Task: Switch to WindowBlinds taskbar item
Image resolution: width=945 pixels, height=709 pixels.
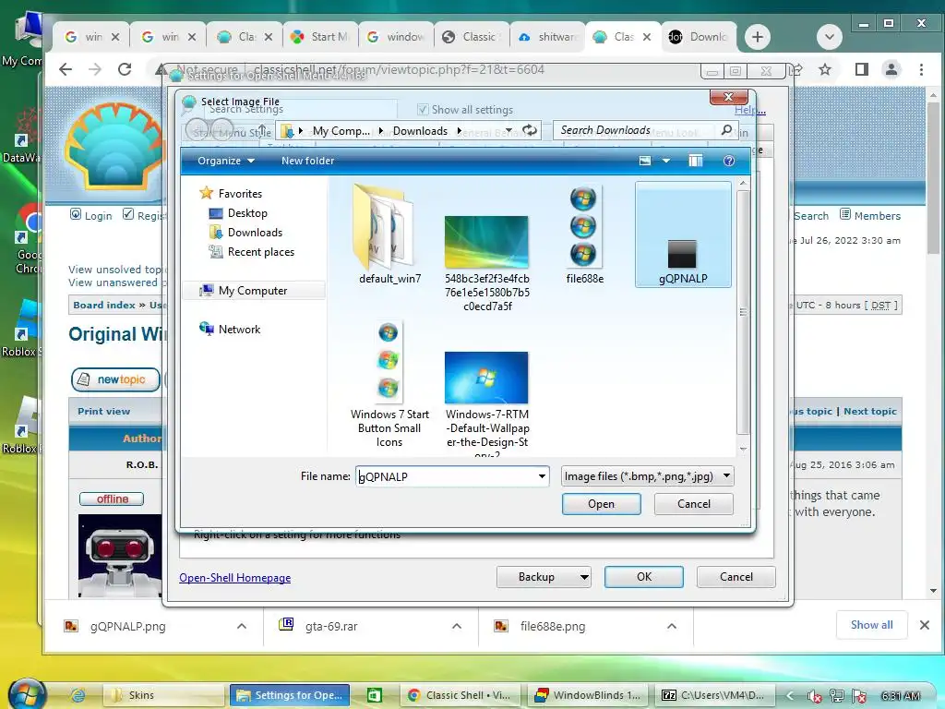Action: coord(587,695)
